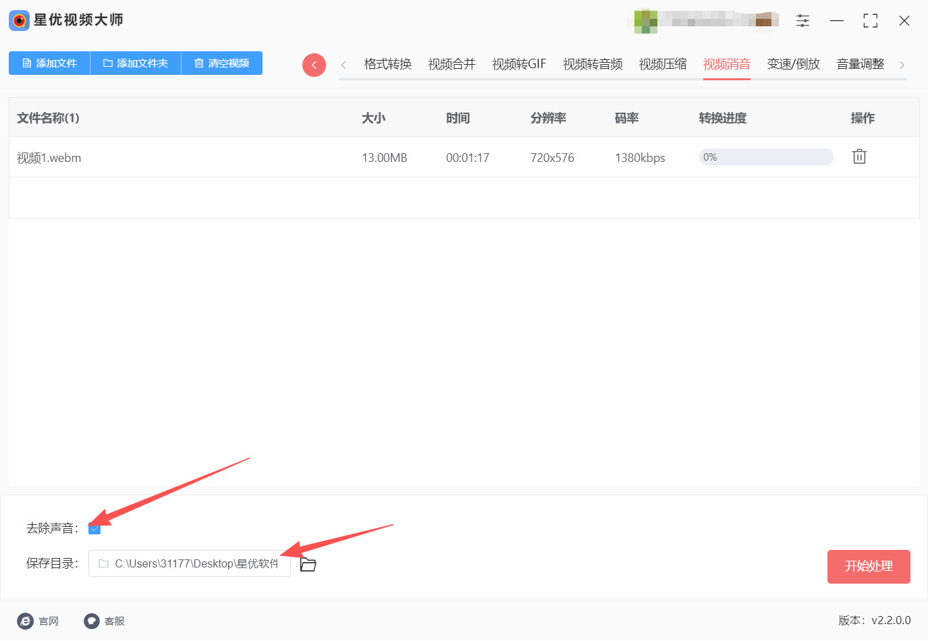
Task: Switch to 格式转换 tab
Action: point(387,64)
